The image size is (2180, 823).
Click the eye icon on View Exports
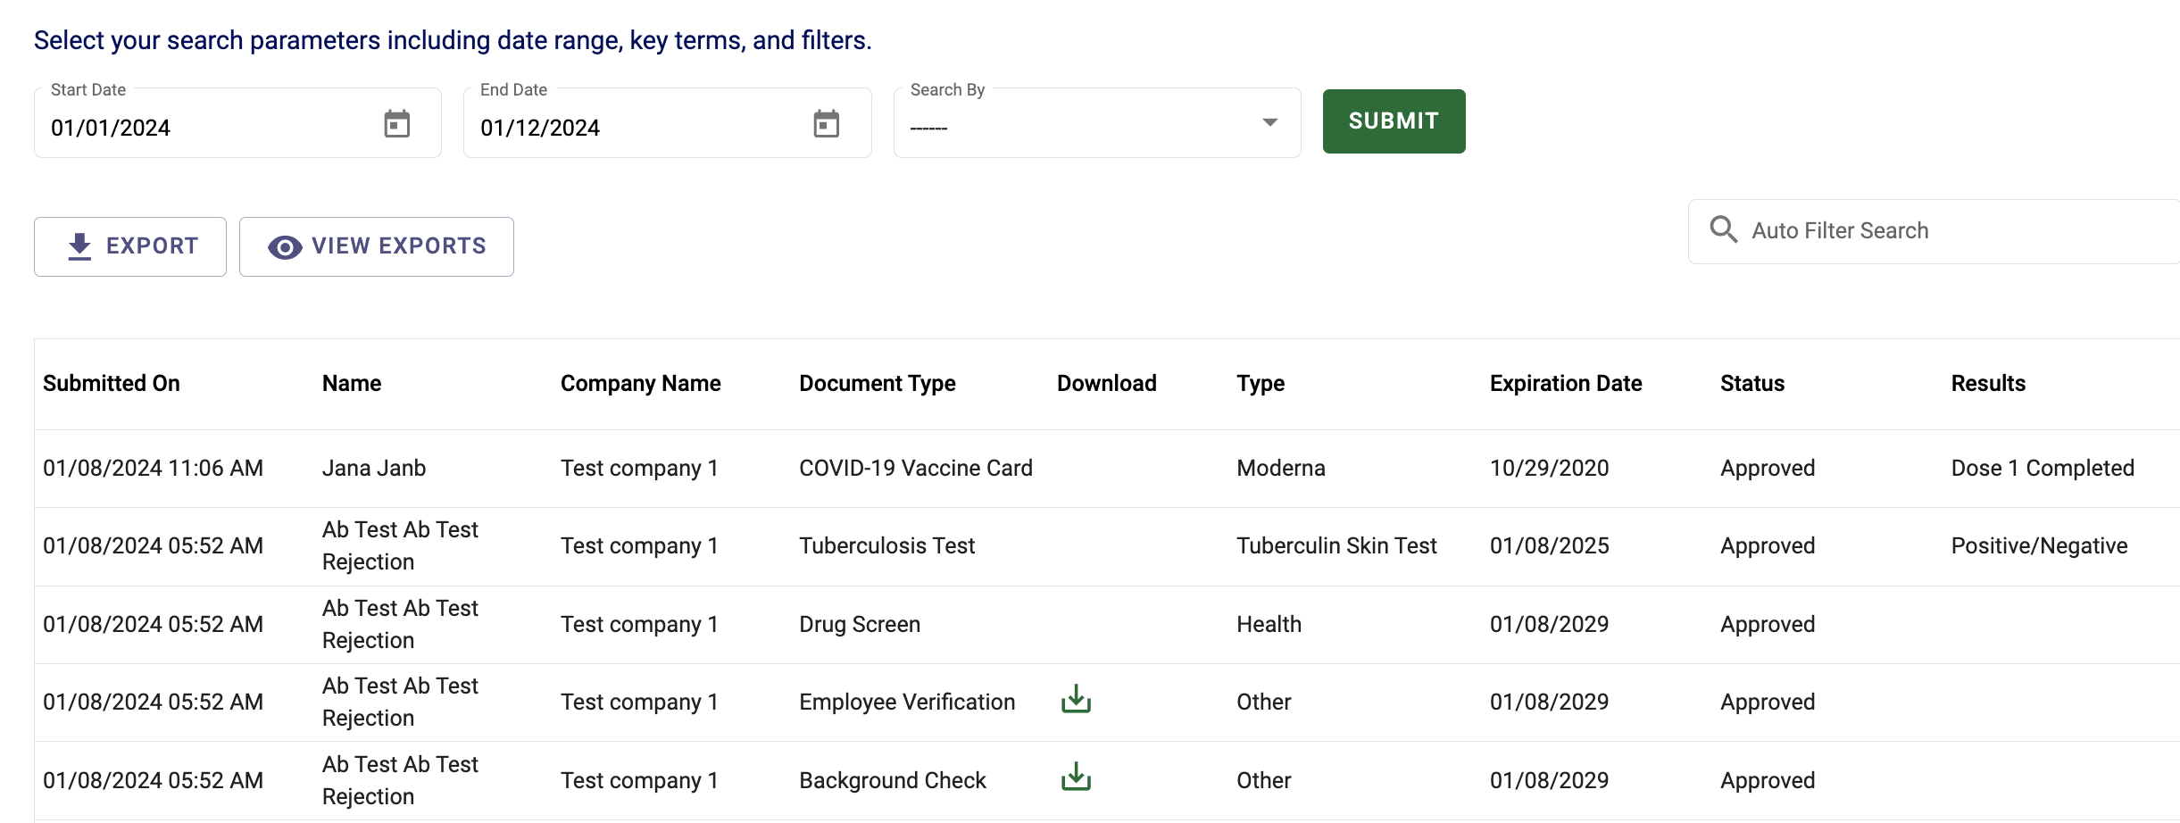(285, 246)
